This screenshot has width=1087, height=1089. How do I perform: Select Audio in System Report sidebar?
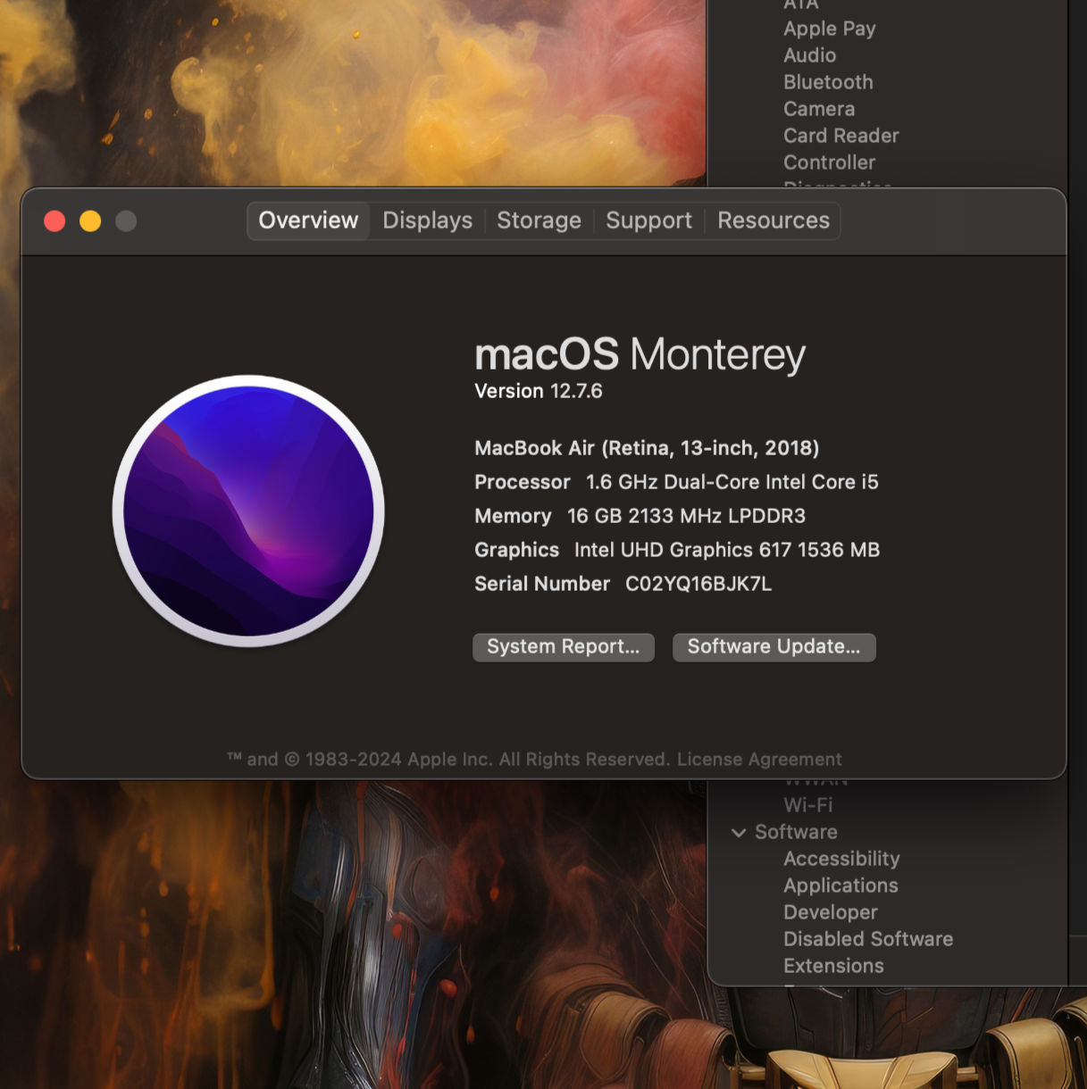(810, 55)
